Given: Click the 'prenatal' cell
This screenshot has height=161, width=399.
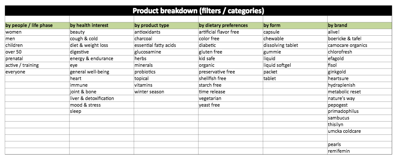Looking at the screenshot, I should [37, 59].
